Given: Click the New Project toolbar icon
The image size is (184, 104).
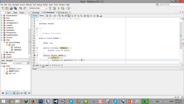Looking at the screenshot, I should [x=7, y=8].
